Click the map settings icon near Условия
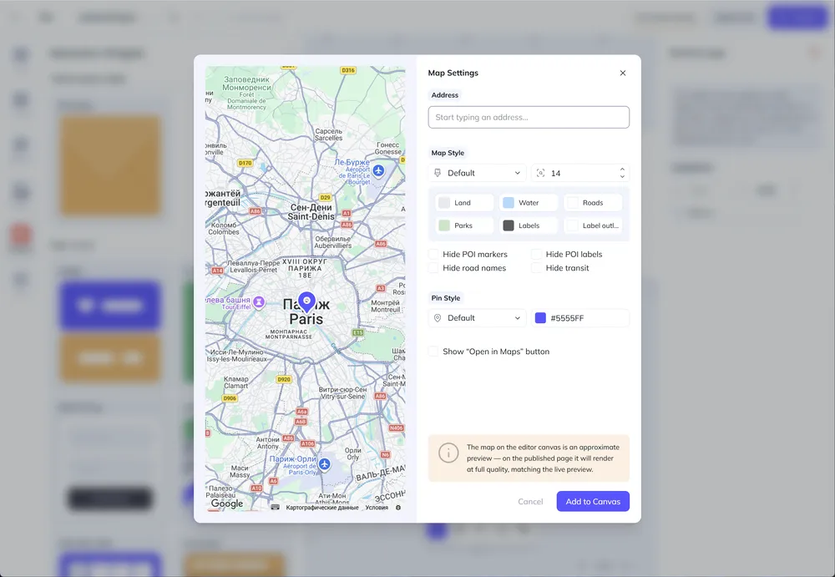Image resolution: width=835 pixels, height=577 pixels. [x=398, y=508]
